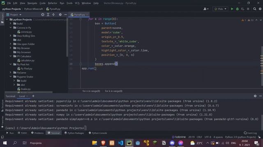
Task: Open the Navigate menu
Action: [x=32, y=3]
